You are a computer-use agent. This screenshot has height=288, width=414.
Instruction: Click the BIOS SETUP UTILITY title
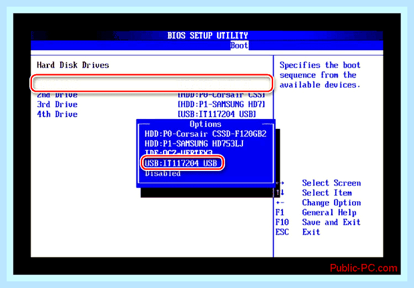pos(208,35)
